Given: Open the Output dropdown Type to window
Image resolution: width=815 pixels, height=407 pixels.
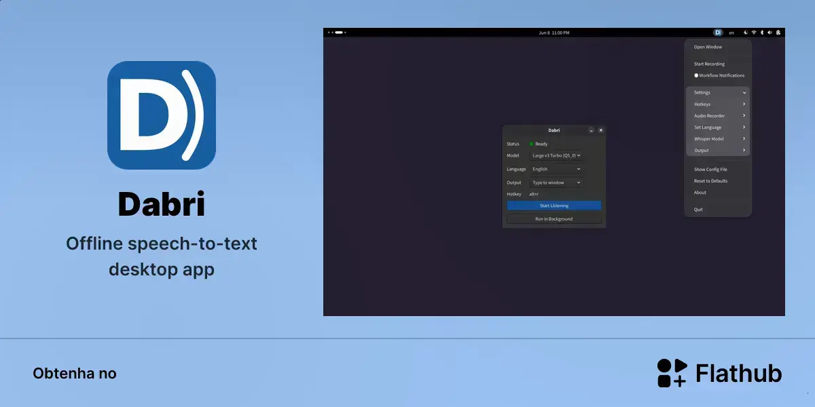Looking at the screenshot, I should tap(556, 182).
